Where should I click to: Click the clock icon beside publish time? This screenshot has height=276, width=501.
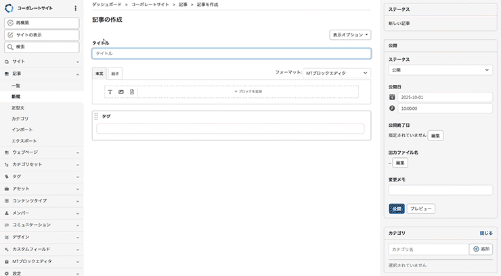[x=392, y=108]
